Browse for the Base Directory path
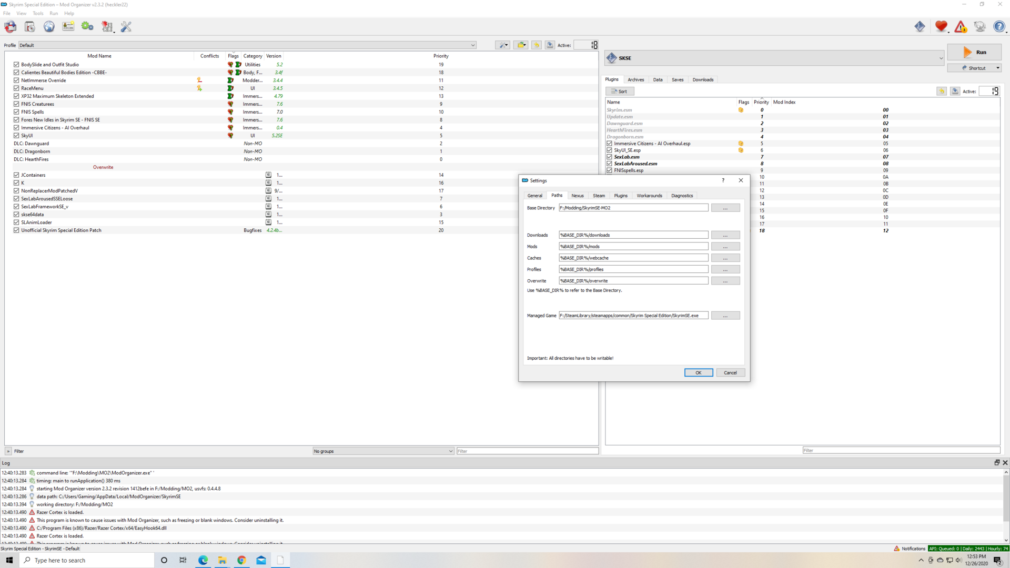The width and height of the screenshot is (1010, 568). (725, 208)
